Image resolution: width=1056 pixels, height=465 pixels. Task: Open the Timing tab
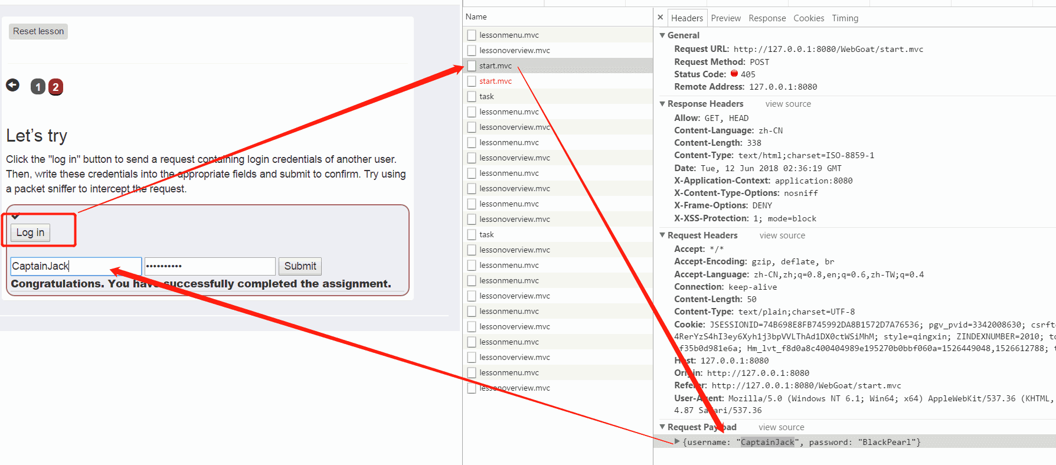(x=845, y=18)
